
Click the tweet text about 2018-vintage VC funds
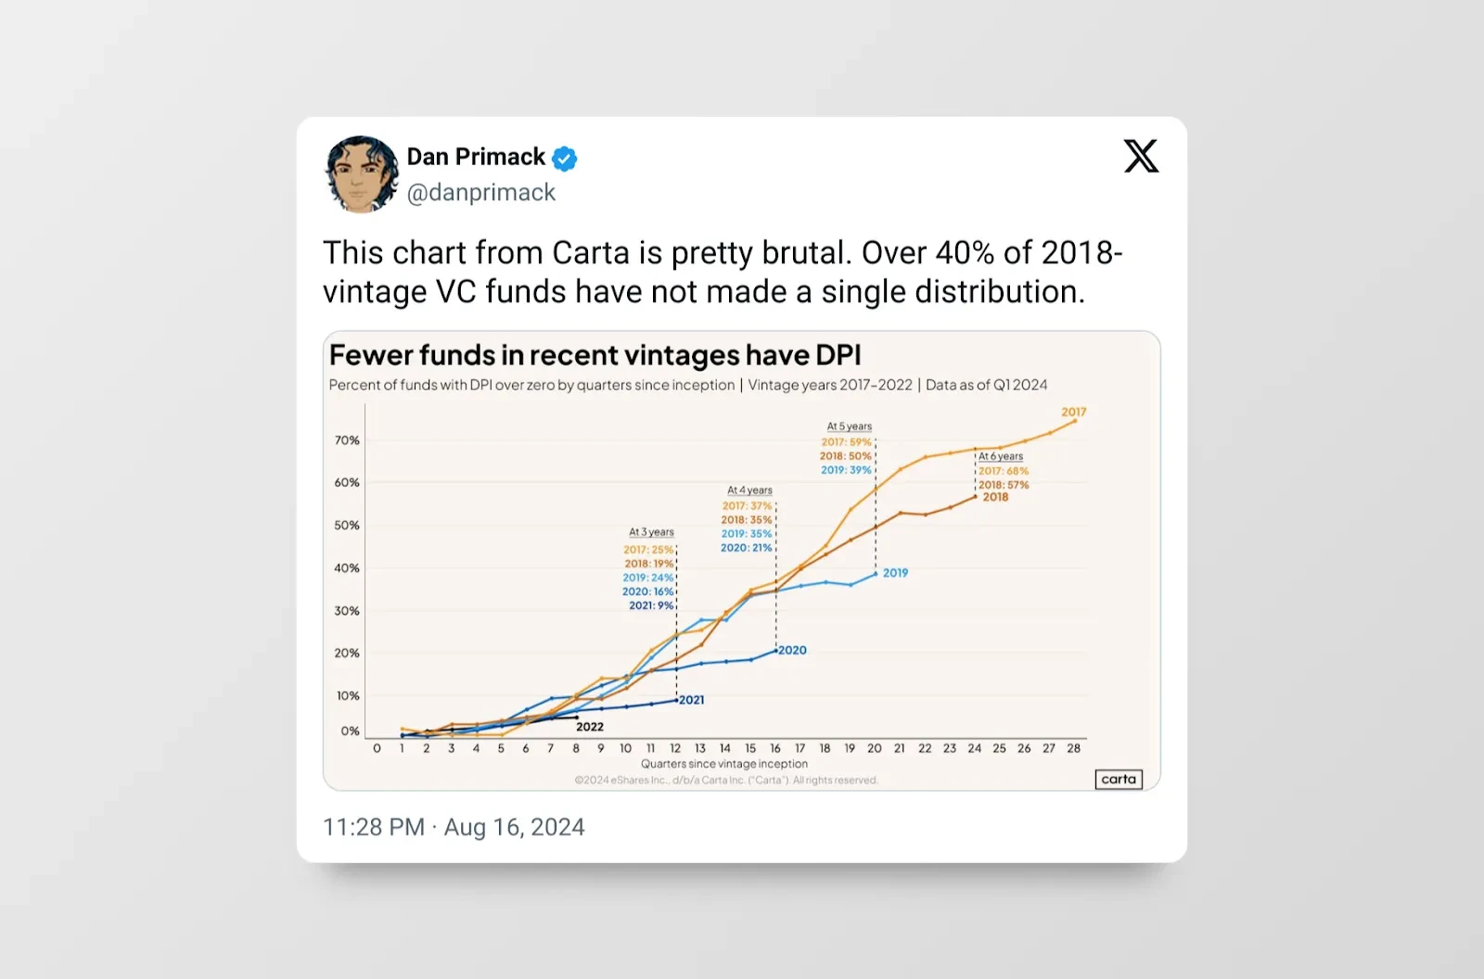tap(722, 272)
